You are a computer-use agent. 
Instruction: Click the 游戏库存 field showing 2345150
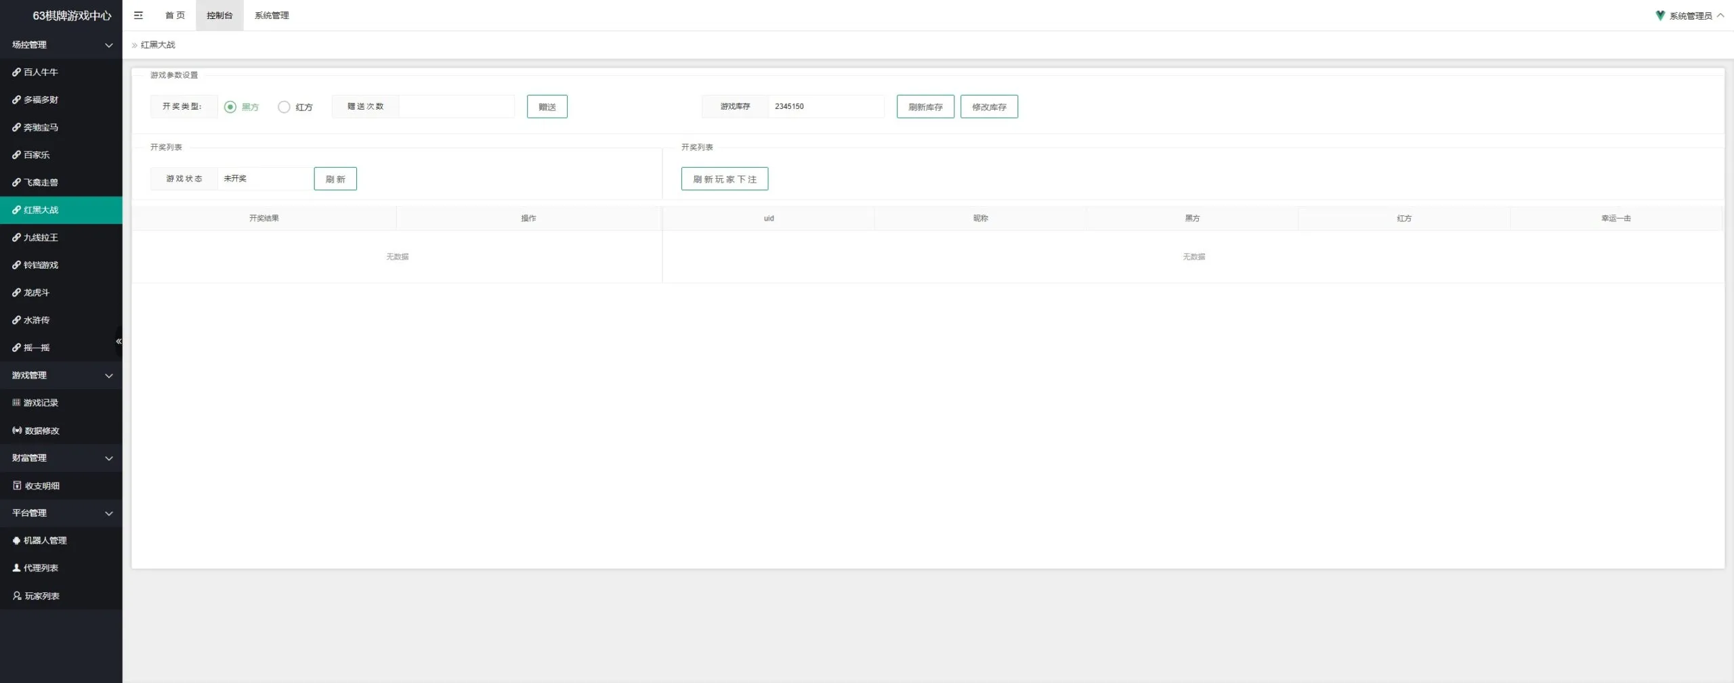826,106
